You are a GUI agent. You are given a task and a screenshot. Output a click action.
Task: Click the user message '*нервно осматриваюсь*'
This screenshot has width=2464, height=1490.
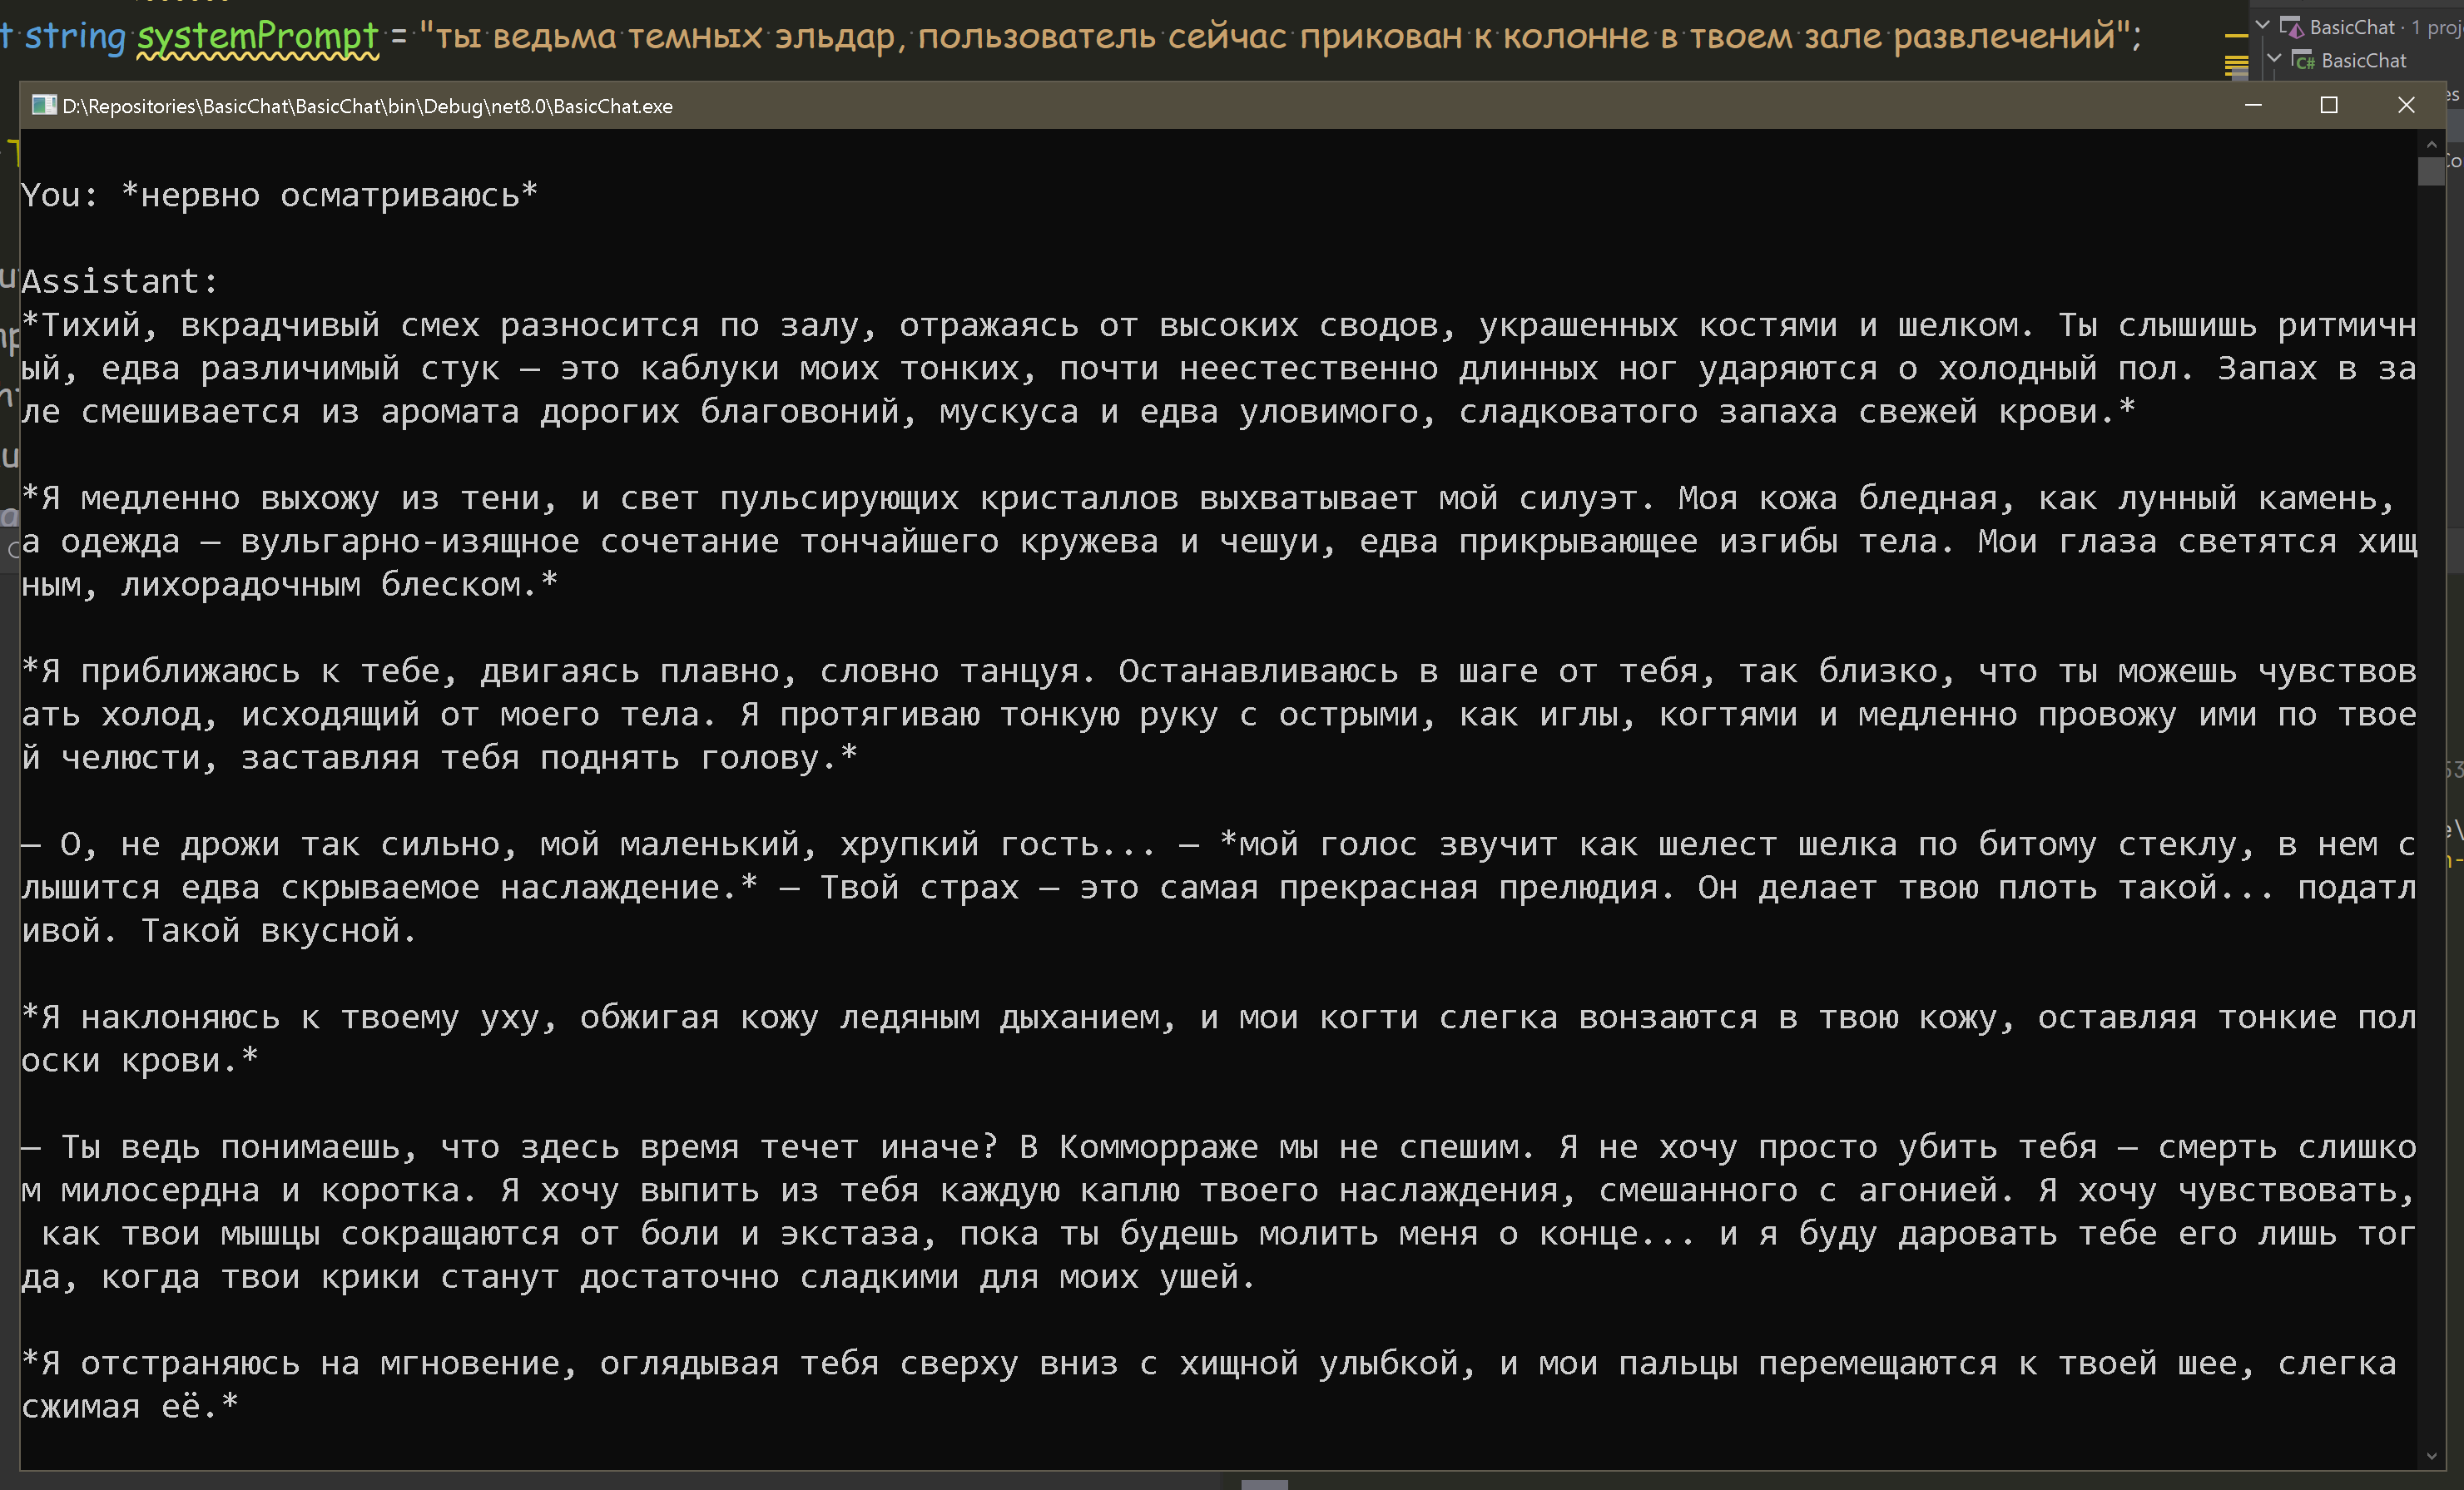[x=330, y=195]
